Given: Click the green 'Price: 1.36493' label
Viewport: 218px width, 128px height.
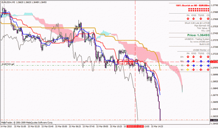Looking at the screenshot, I should click(x=198, y=35).
